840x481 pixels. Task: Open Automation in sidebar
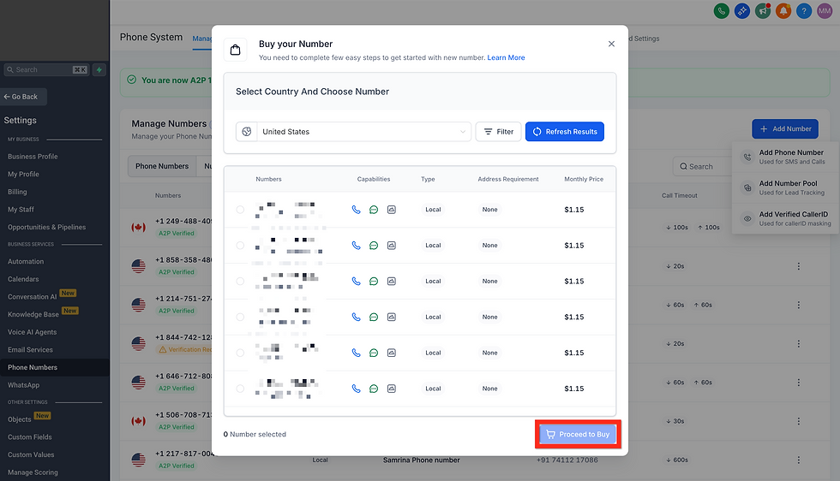click(26, 261)
